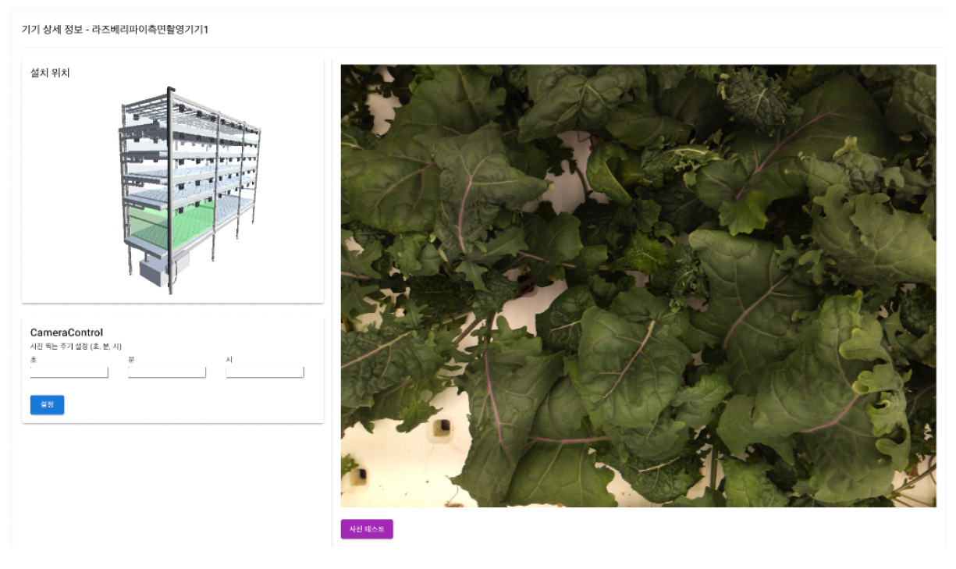Click the tall front pole of the rack
Viewport: 956px width, 569px height.
point(170,190)
